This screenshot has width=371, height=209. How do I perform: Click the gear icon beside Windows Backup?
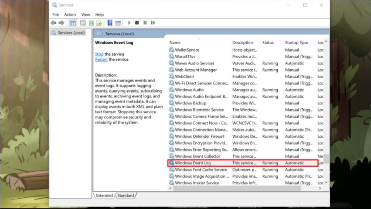point(172,103)
